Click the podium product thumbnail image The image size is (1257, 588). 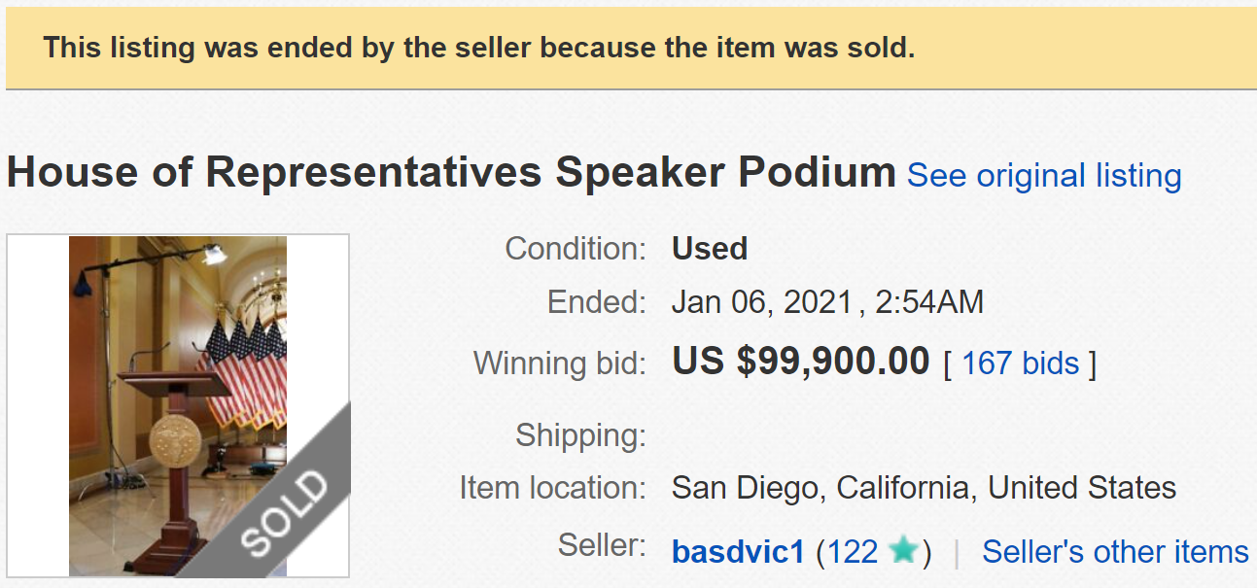tap(178, 350)
